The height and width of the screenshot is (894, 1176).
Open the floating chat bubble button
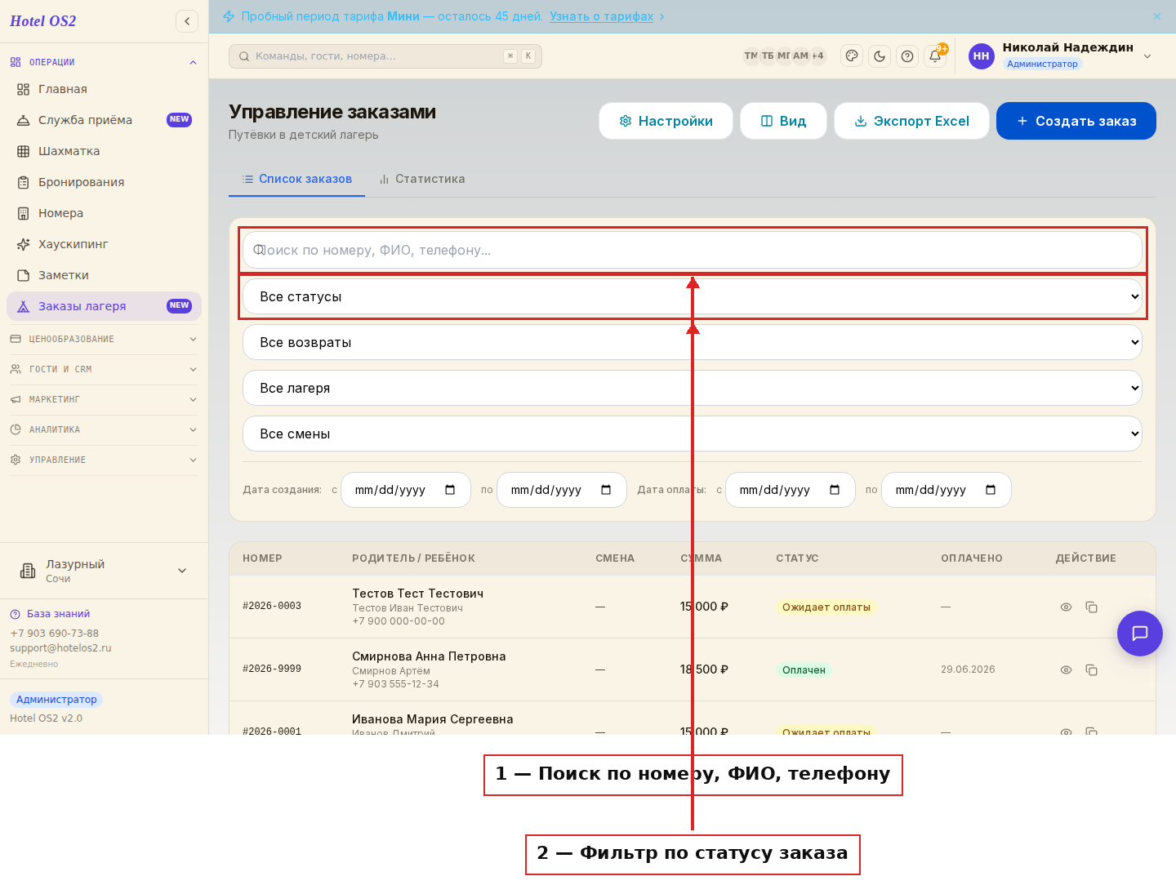click(x=1140, y=634)
